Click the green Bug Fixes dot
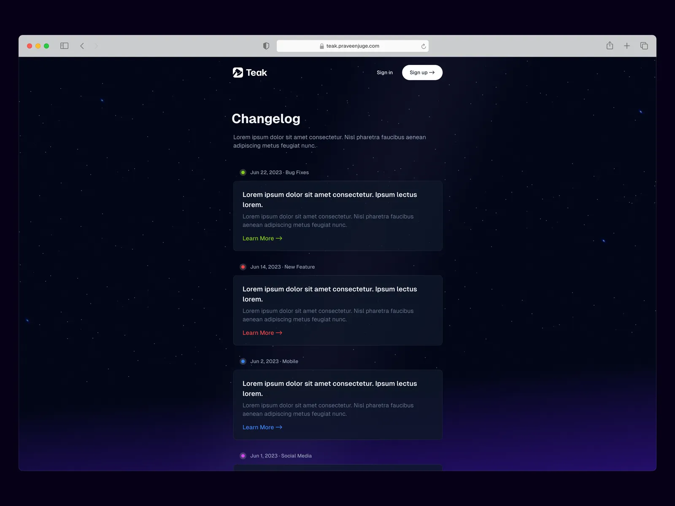The image size is (675, 506). click(x=243, y=172)
